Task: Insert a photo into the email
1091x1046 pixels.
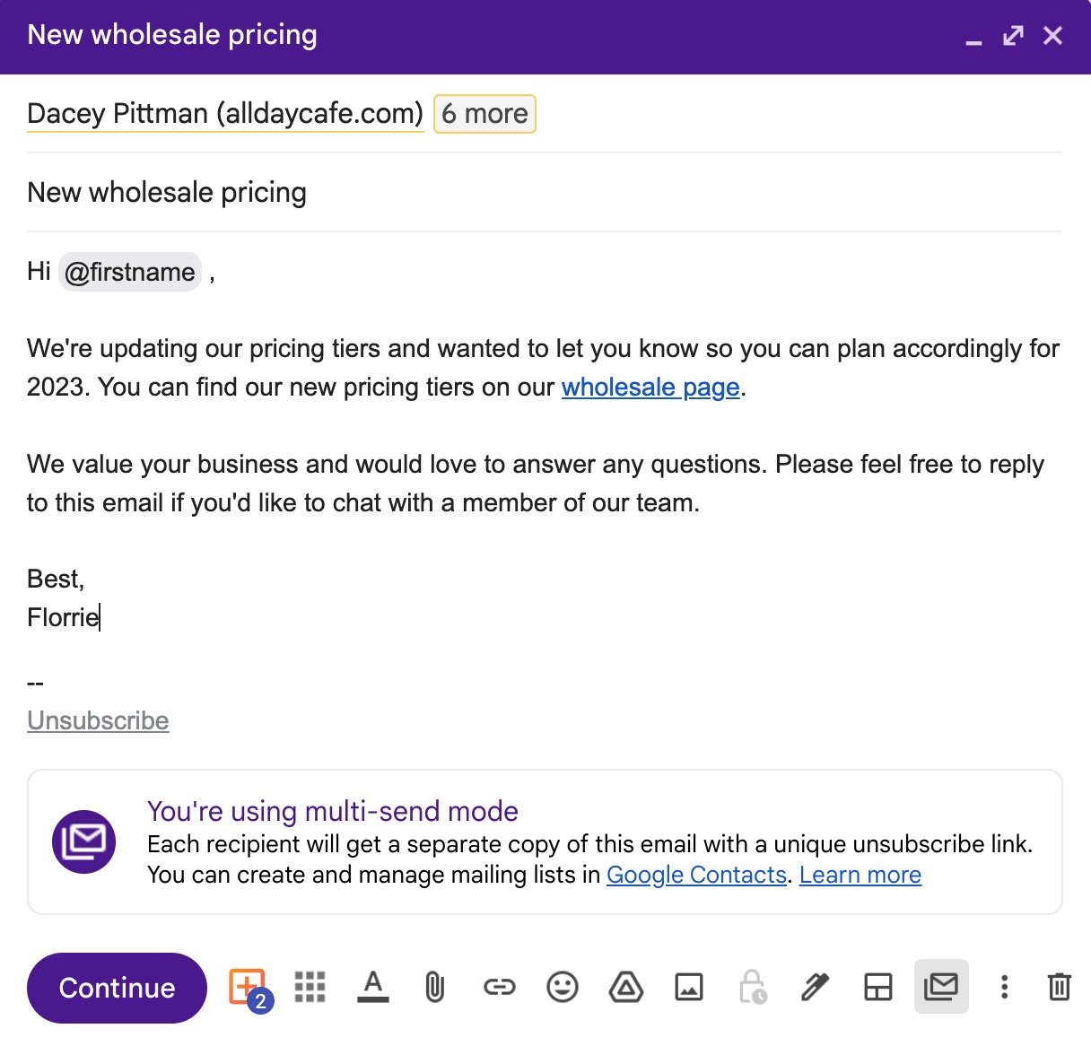Action: [689, 987]
